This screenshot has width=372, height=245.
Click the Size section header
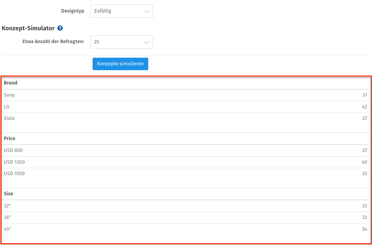point(8,194)
